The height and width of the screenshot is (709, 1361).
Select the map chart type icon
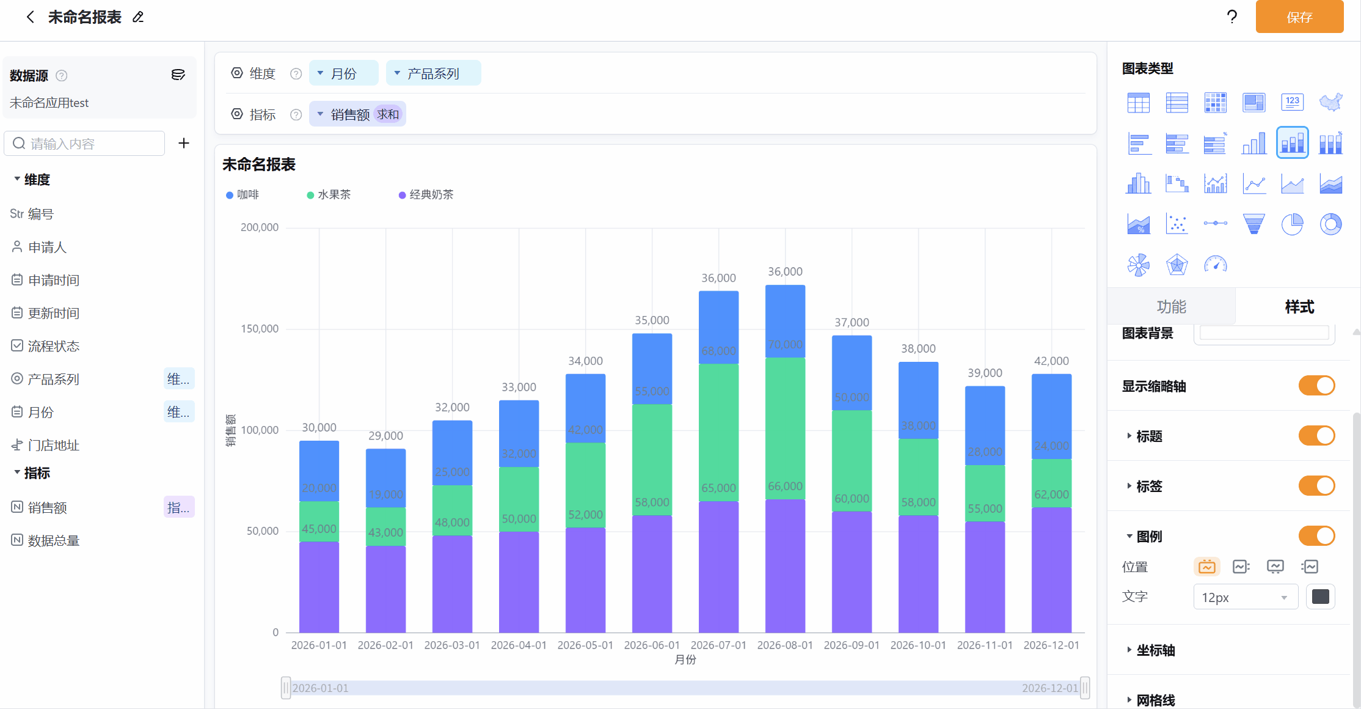1330,102
